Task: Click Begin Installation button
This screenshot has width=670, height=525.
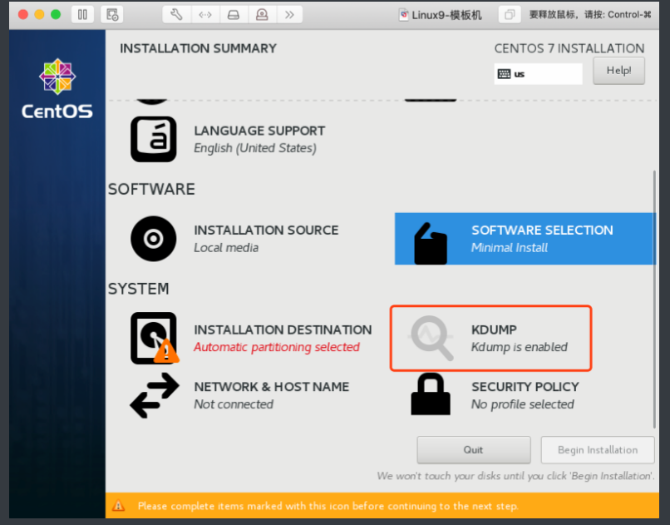Action: [x=598, y=450]
